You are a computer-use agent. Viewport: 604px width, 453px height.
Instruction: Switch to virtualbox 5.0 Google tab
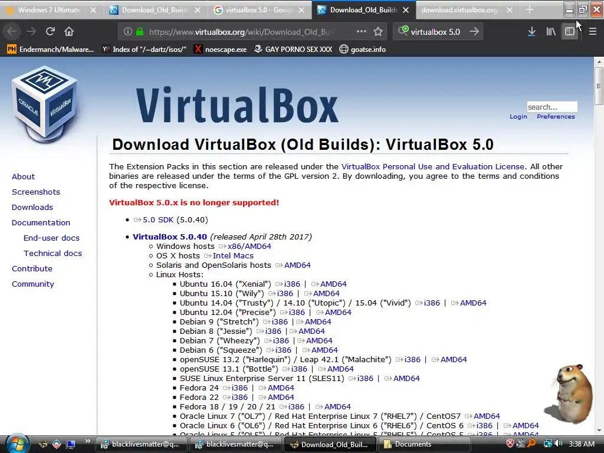tap(258, 10)
